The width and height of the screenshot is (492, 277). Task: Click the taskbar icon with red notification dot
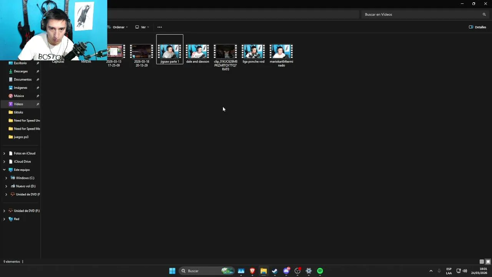(x=297, y=271)
